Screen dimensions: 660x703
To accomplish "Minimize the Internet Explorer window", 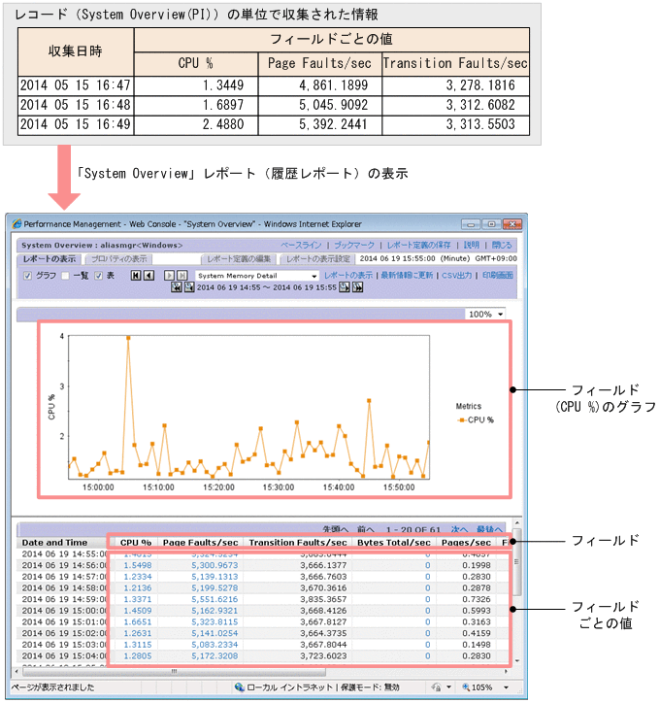I will [x=471, y=223].
